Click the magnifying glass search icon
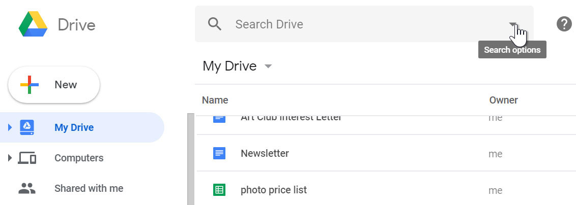Image resolution: width=576 pixels, height=205 pixels. coord(215,24)
